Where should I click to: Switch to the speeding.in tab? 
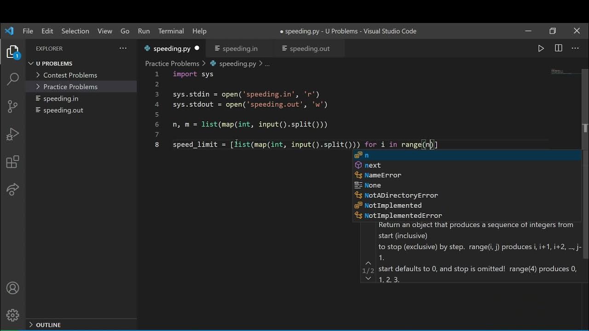point(240,48)
